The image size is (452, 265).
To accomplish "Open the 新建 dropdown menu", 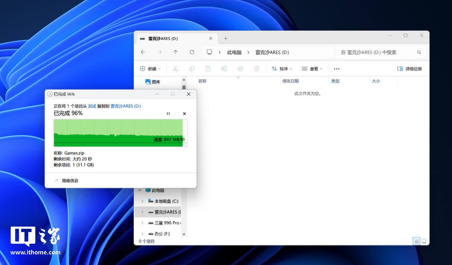I will 150,69.
